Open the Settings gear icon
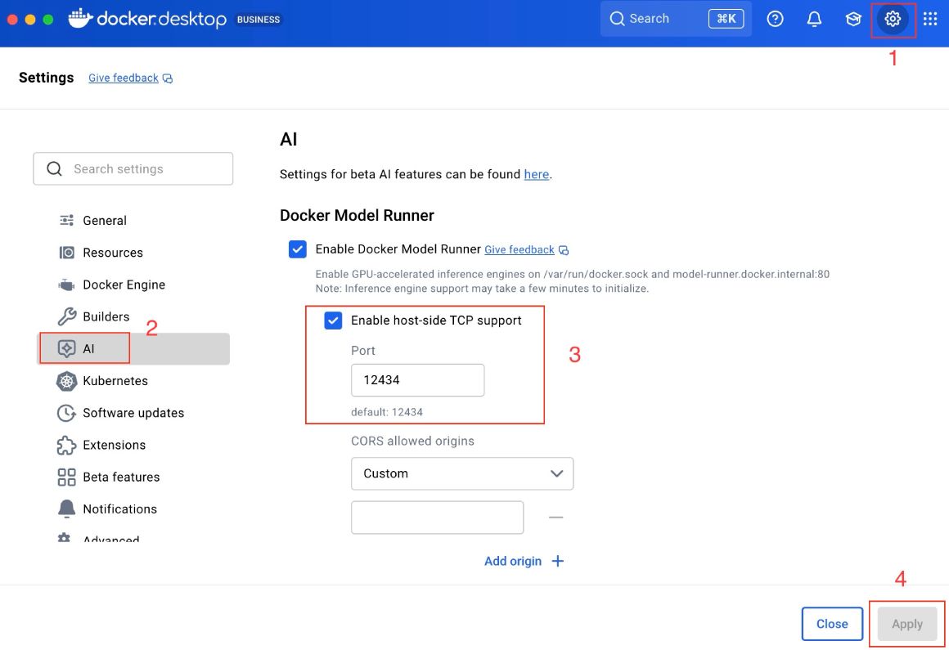The height and width of the screenshot is (650, 949). pos(893,19)
